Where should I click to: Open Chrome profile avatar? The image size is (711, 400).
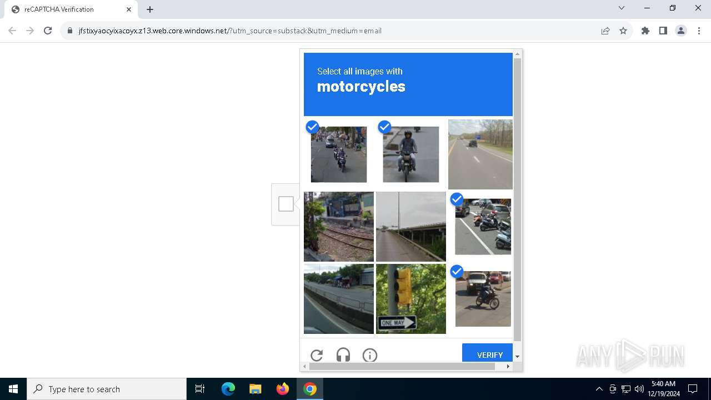(x=681, y=31)
